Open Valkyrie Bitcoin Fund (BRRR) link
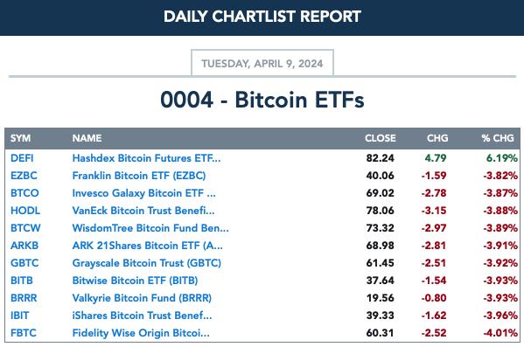Viewport: 524px width, 347px height. coord(142,298)
